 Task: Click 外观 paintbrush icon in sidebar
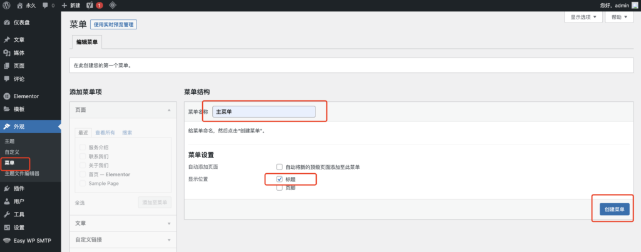point(6,126)
